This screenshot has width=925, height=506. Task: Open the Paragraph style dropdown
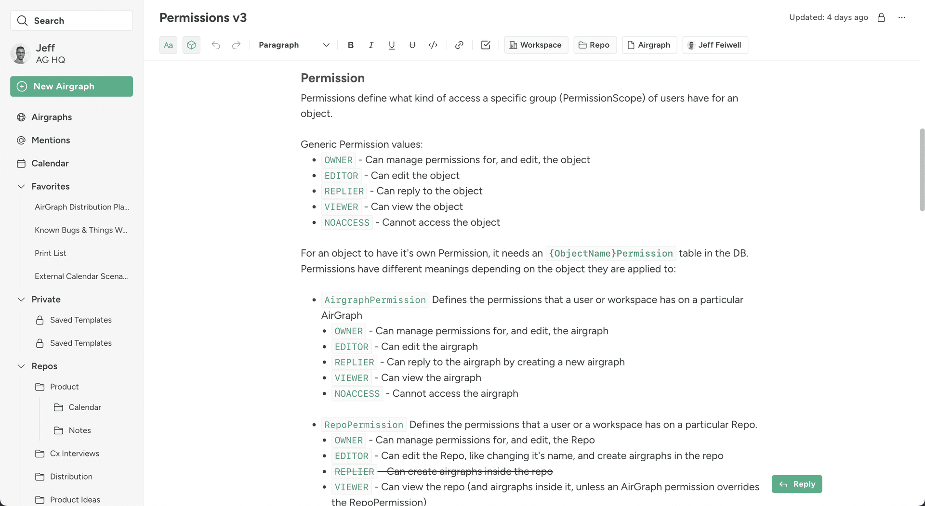click(x=294, y=45)
